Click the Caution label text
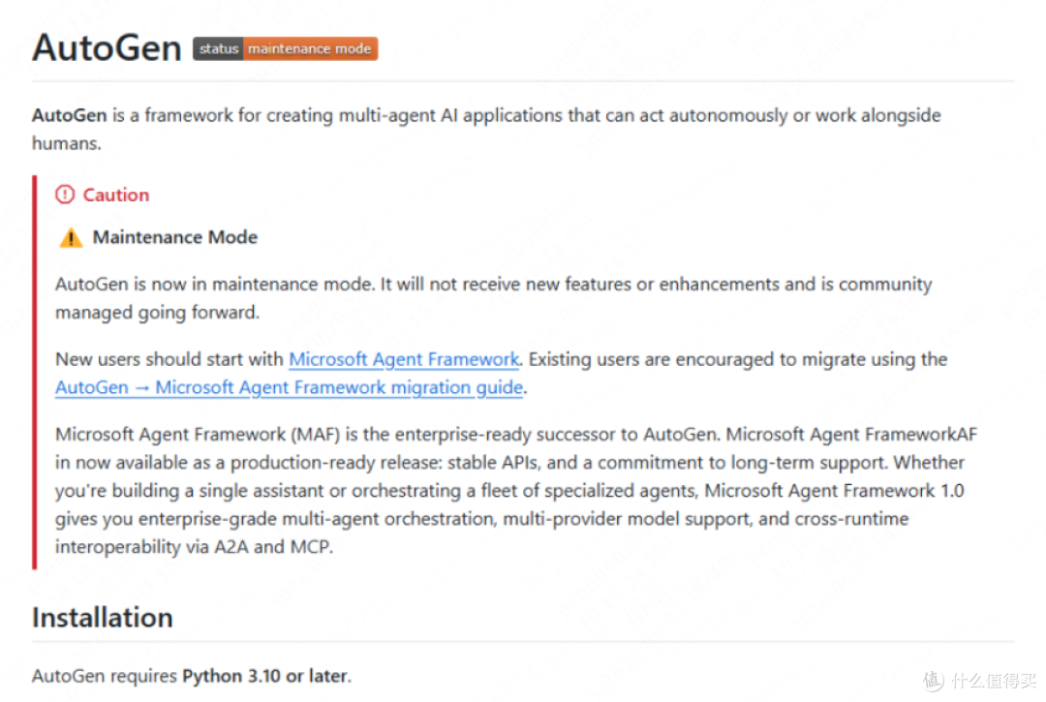Viewport: 1046px width, 702px height. pos(116,195)
